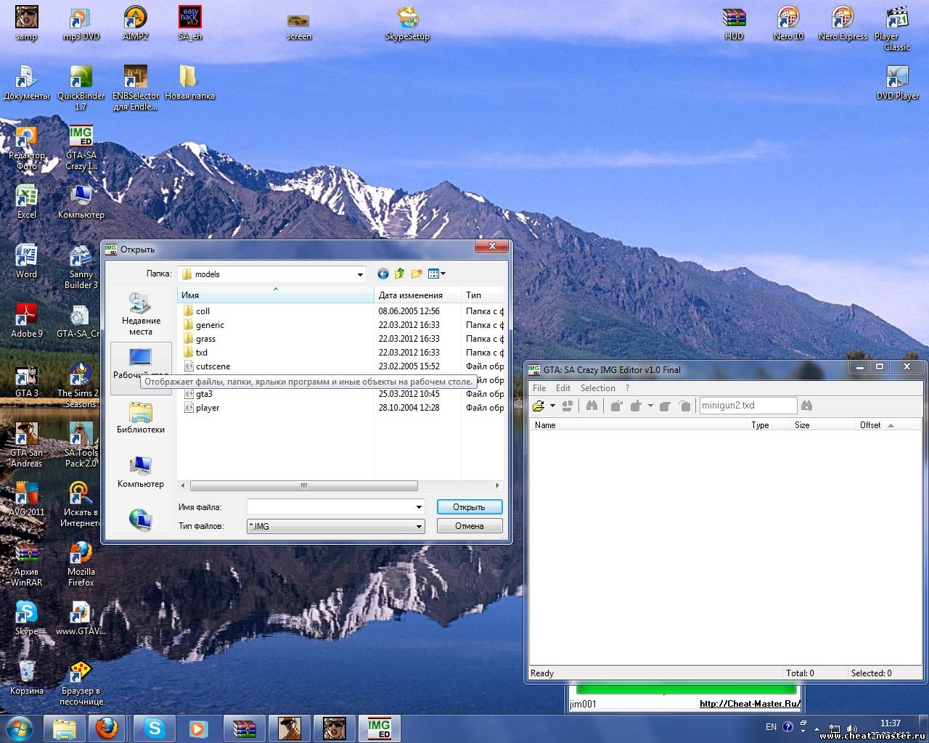Create a new folder in dialog

click(417, 274)
